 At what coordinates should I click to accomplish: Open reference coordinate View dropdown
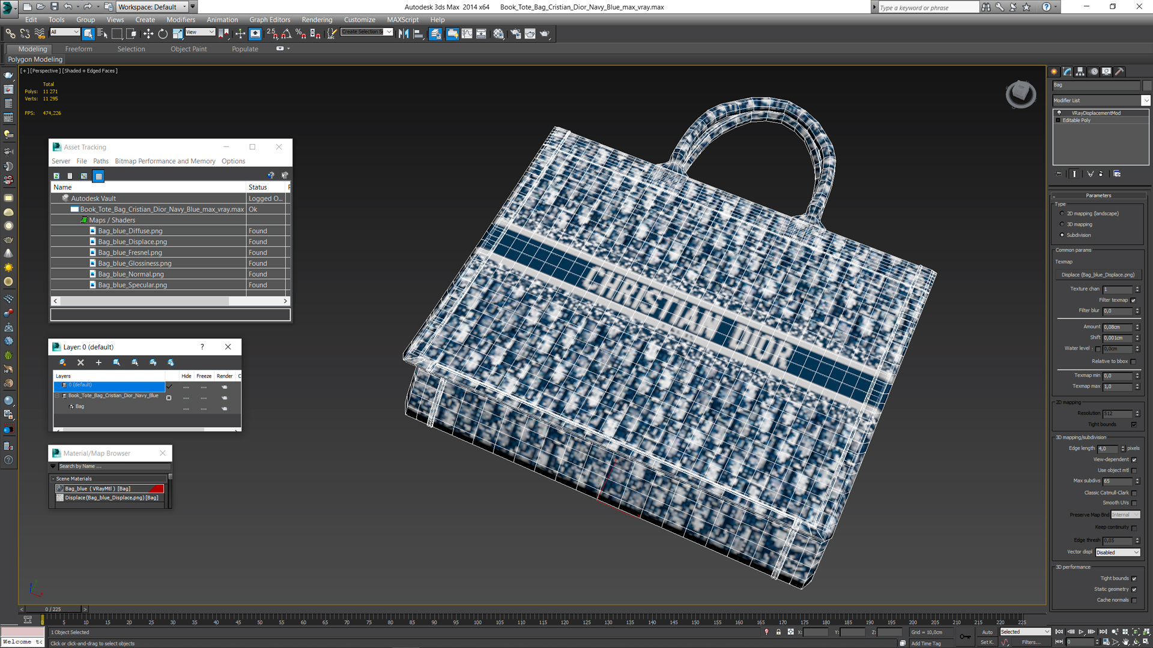[200, 32]
